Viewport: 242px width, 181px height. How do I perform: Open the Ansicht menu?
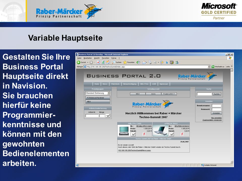click(x=97, y=58)
